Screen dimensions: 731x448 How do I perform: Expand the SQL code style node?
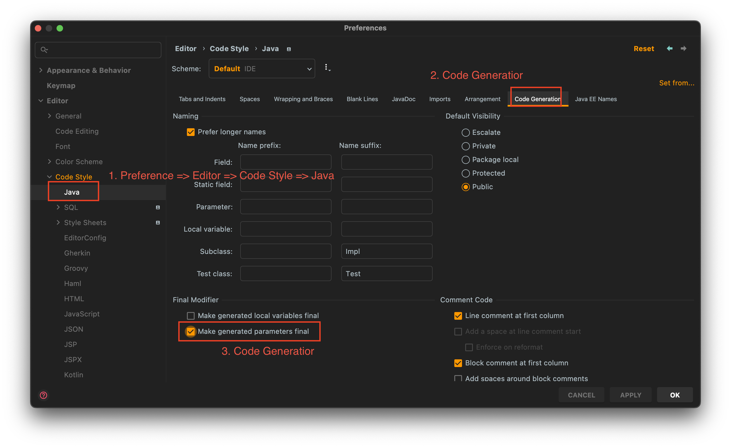[x=58, y=207]
